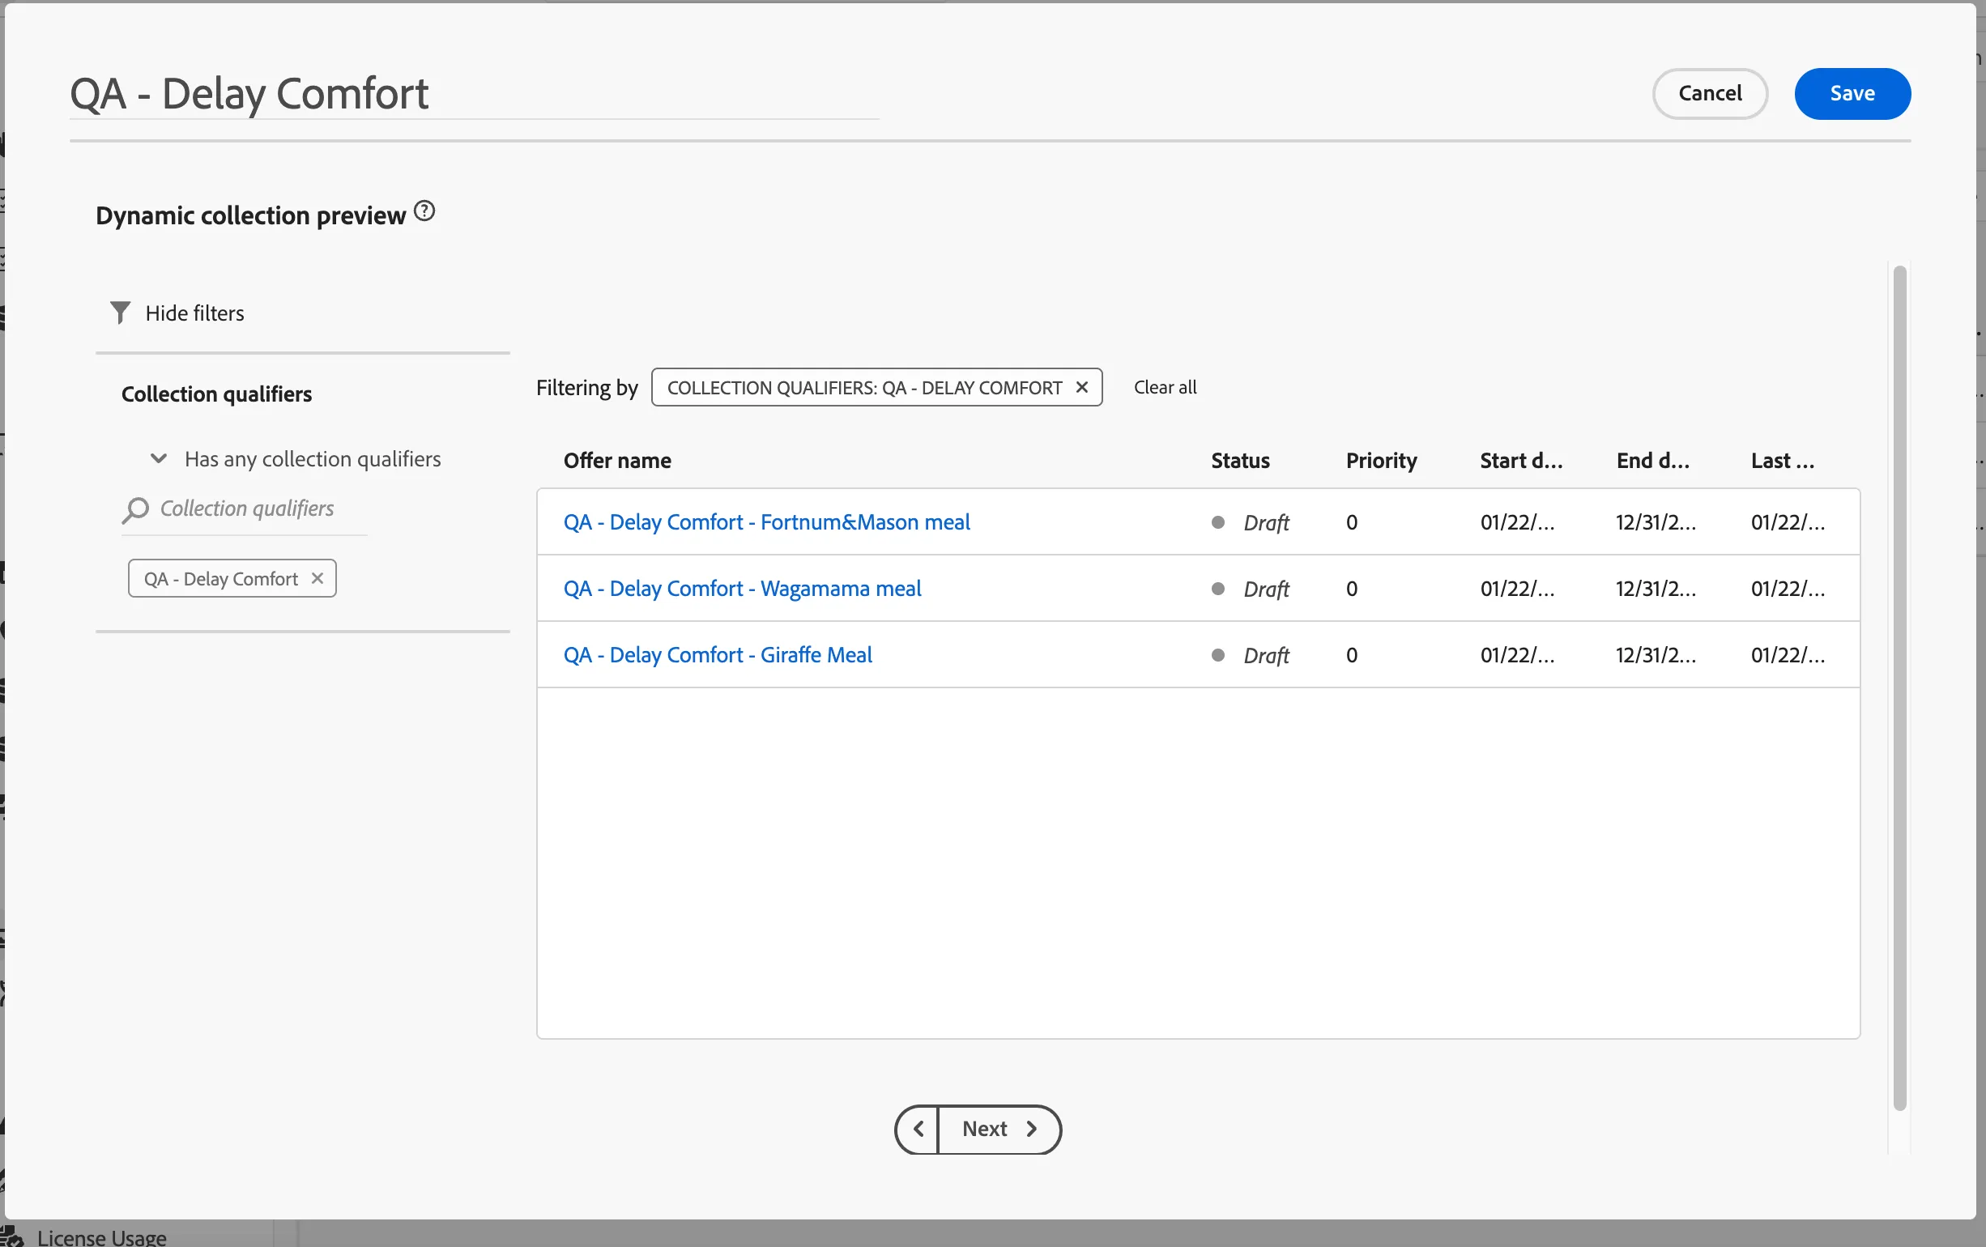This screenshot has width=1986, height=1247.
Task: Click the vertical scrollbar of the preview
Action: pyautogui.click(x=1899, y=687)
